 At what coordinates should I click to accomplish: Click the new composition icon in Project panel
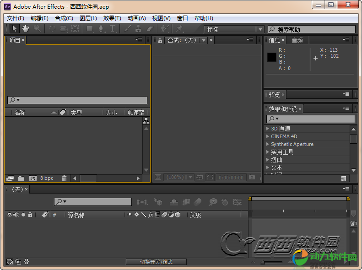(32, 178)
